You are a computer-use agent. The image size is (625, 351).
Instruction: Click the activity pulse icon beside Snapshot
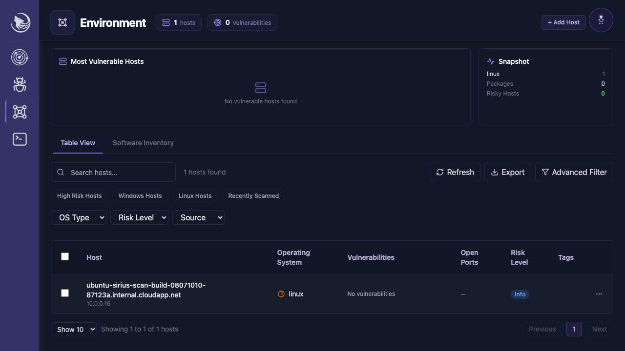coord(491,61)
